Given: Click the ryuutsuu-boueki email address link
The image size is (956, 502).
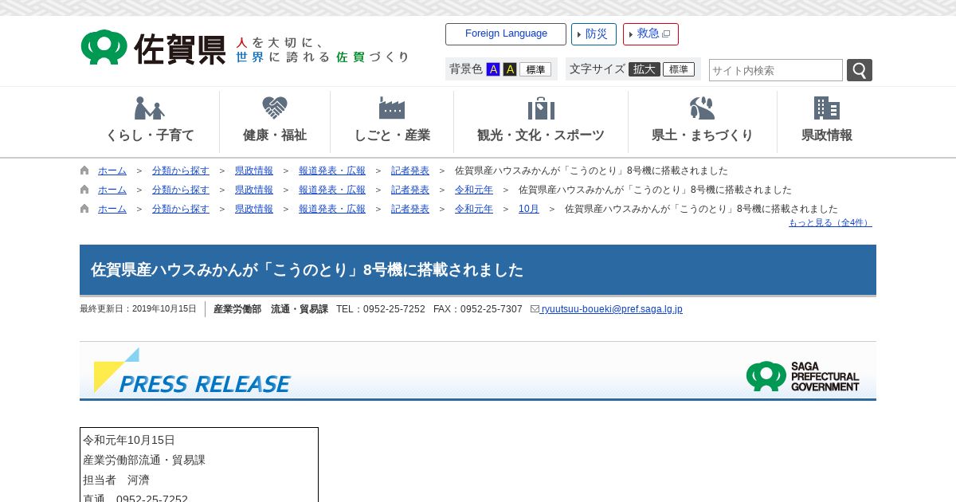Looking at the screenshot, I should point(612,309).
